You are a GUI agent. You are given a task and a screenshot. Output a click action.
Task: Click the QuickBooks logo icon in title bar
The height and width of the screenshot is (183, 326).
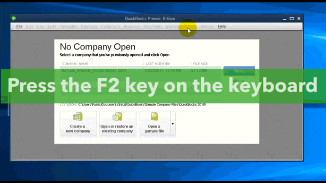click(14, 18)
